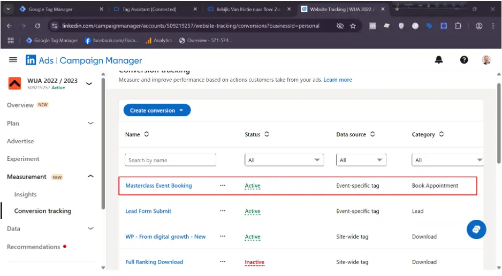Expand the Plan section
The width and height of the screenshot is (502, 276).
point(90,123)
